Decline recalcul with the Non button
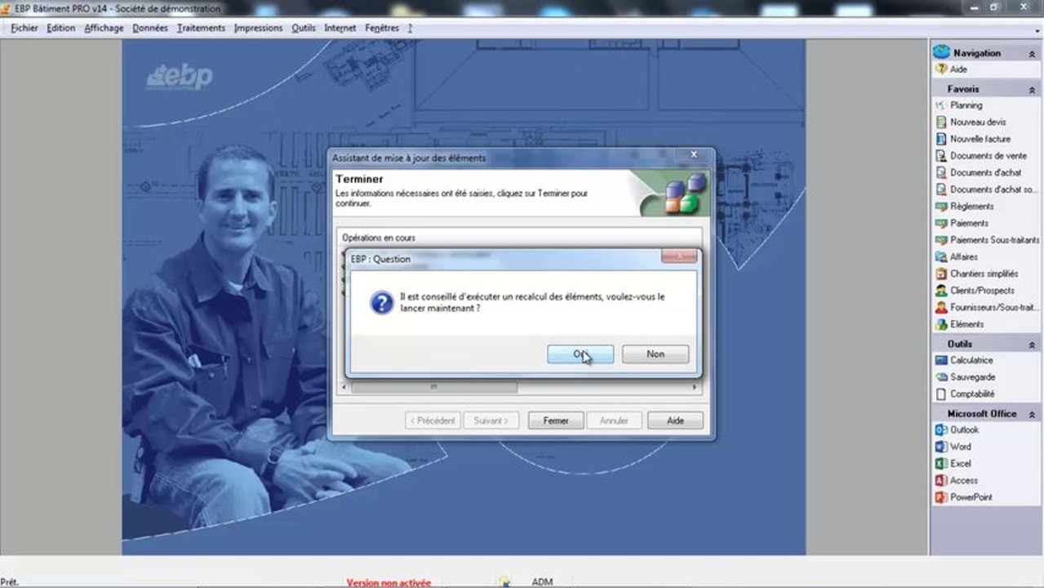The height and width of the screenshot is (588, 1044). 655,354
